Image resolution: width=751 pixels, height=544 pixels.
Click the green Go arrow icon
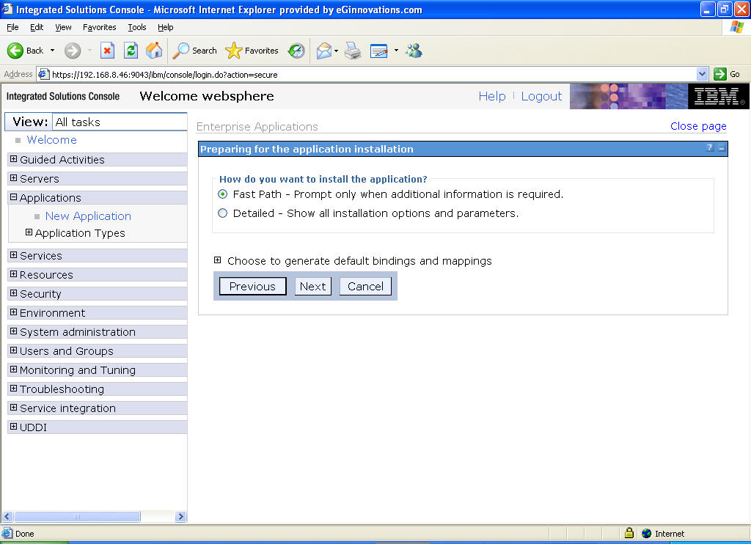(x=720, y=74)
